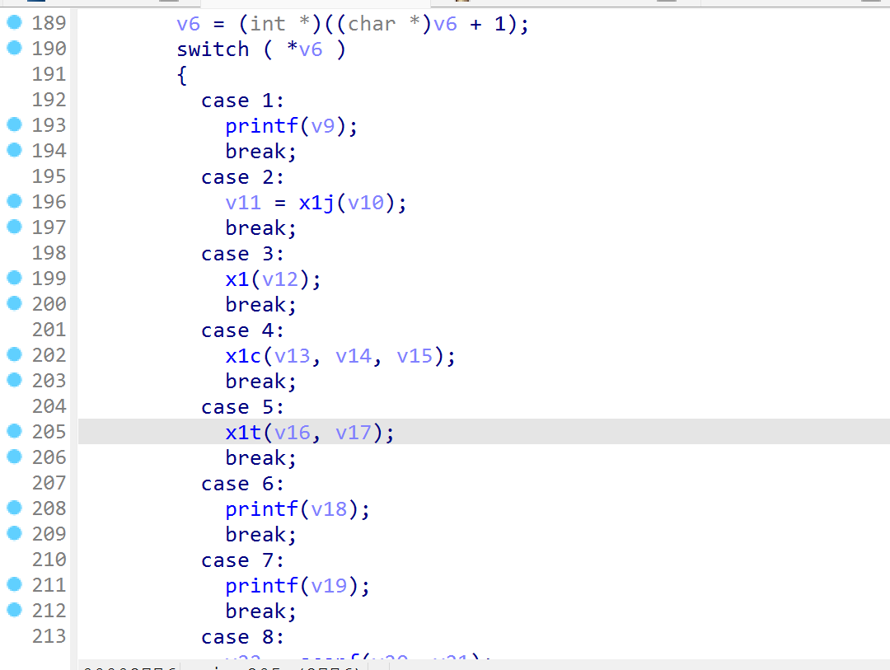Toggle the line 199 breakpoint dot
This screenshot has width=890, height=670.
(x=14, y=279)
